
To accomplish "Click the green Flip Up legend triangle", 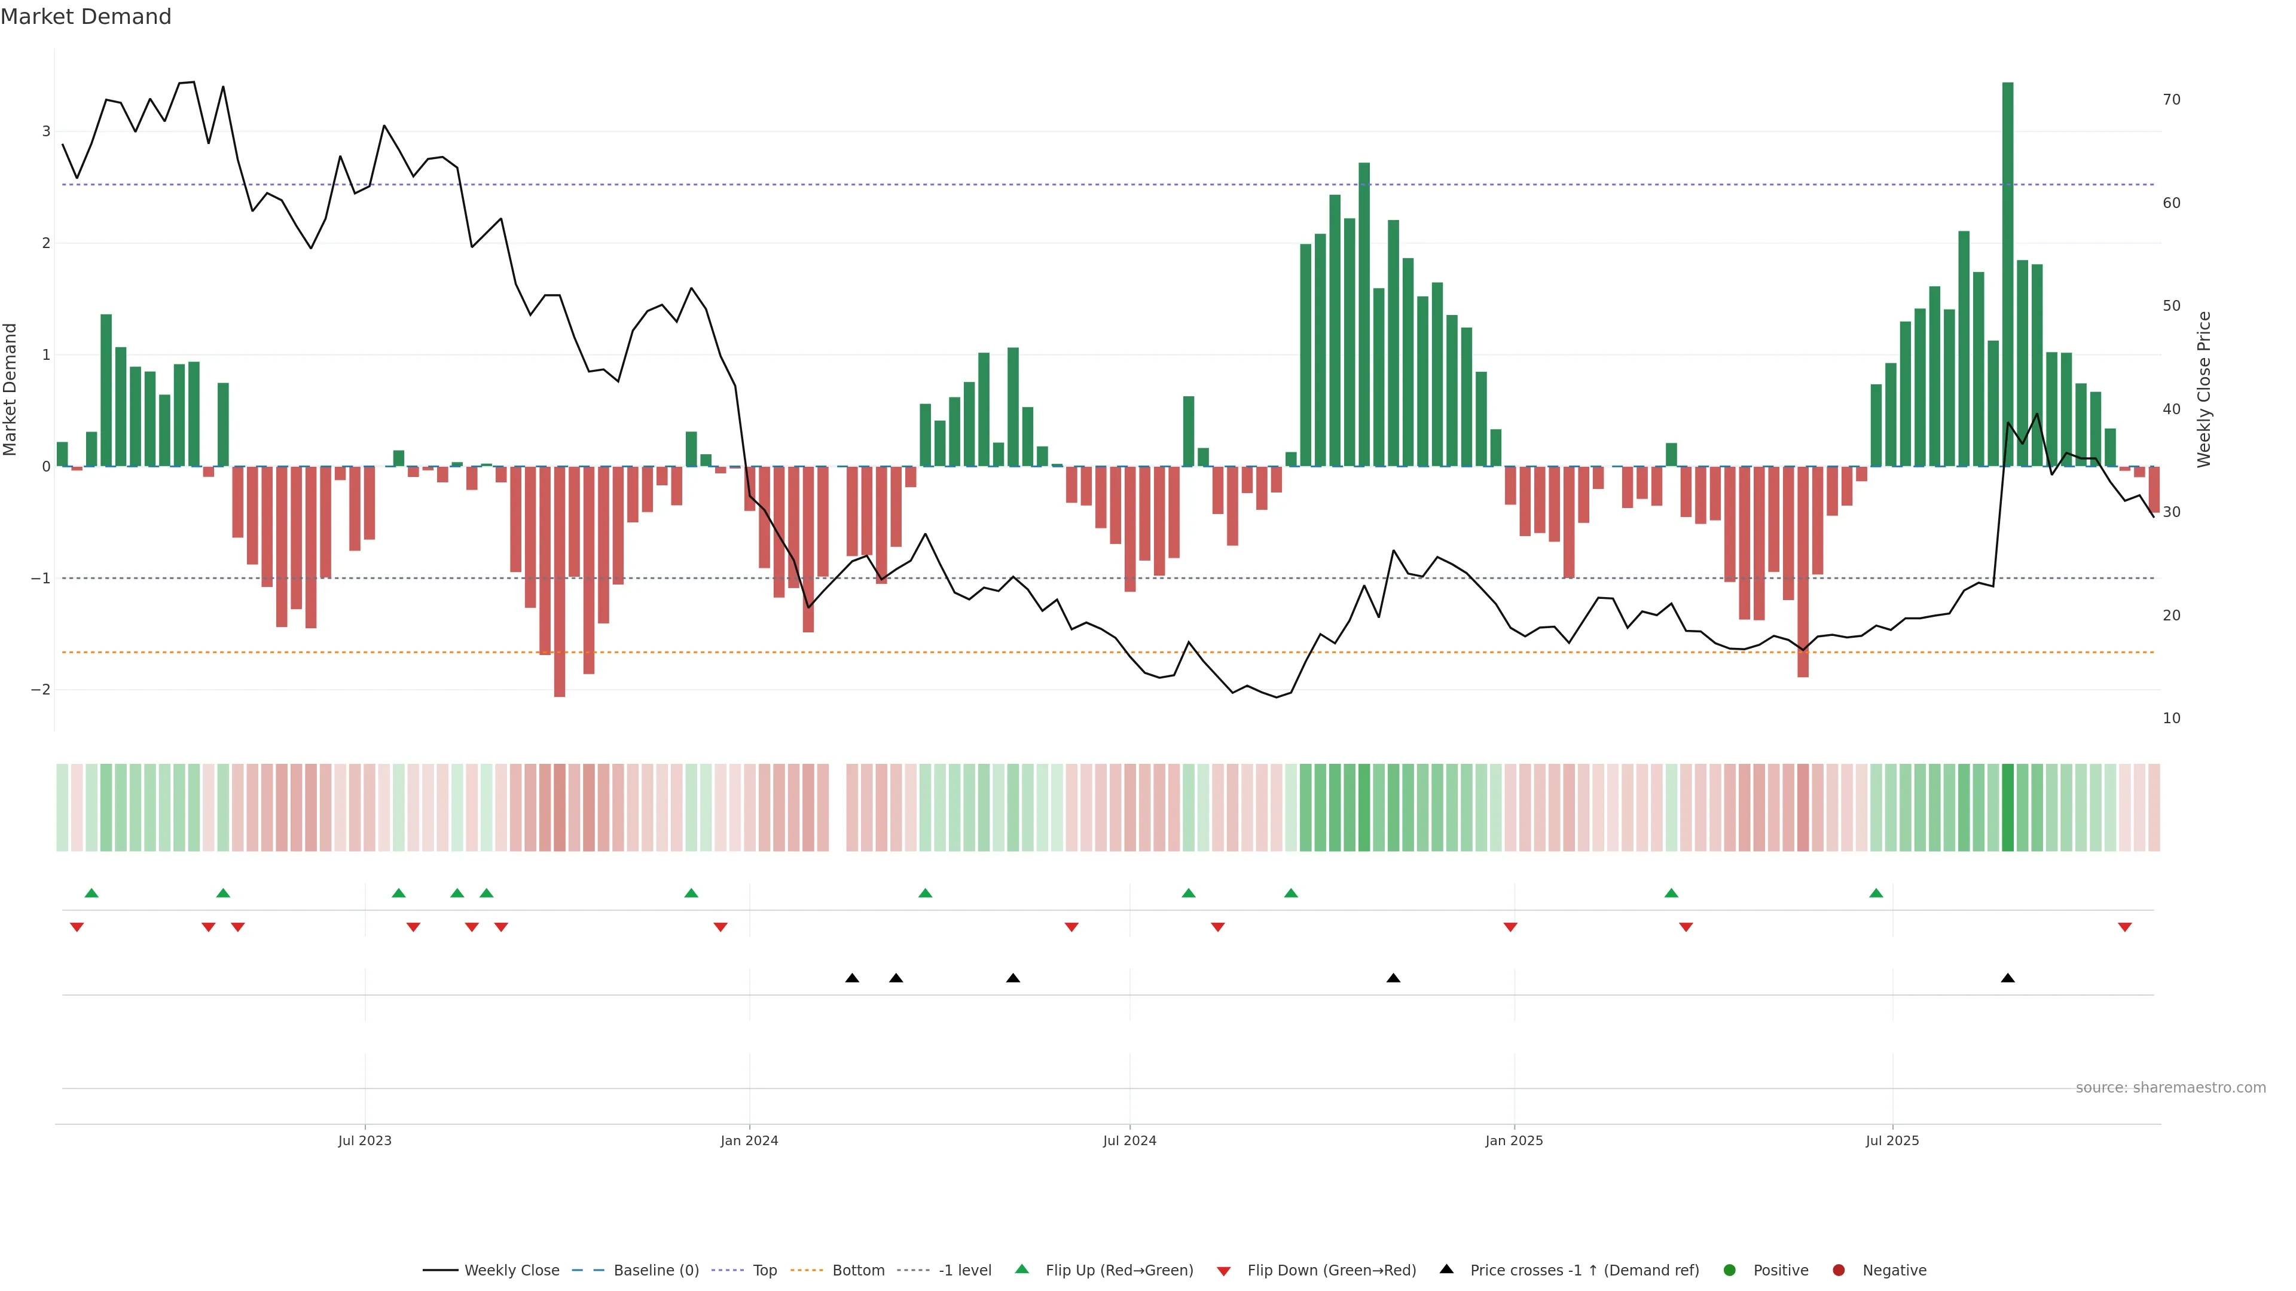I will [x=1021, y=1269].
